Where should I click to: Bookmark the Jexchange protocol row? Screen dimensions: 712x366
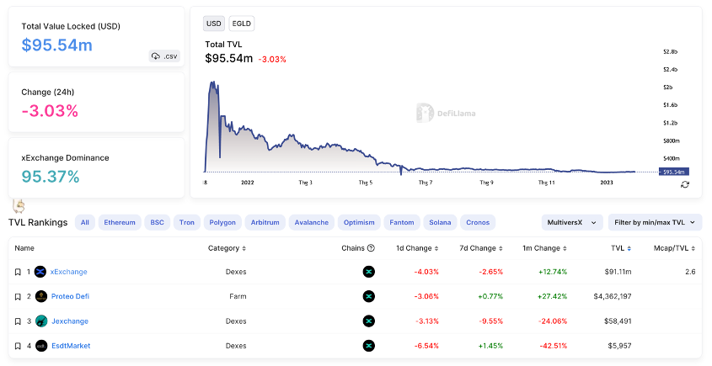point(18,321)
